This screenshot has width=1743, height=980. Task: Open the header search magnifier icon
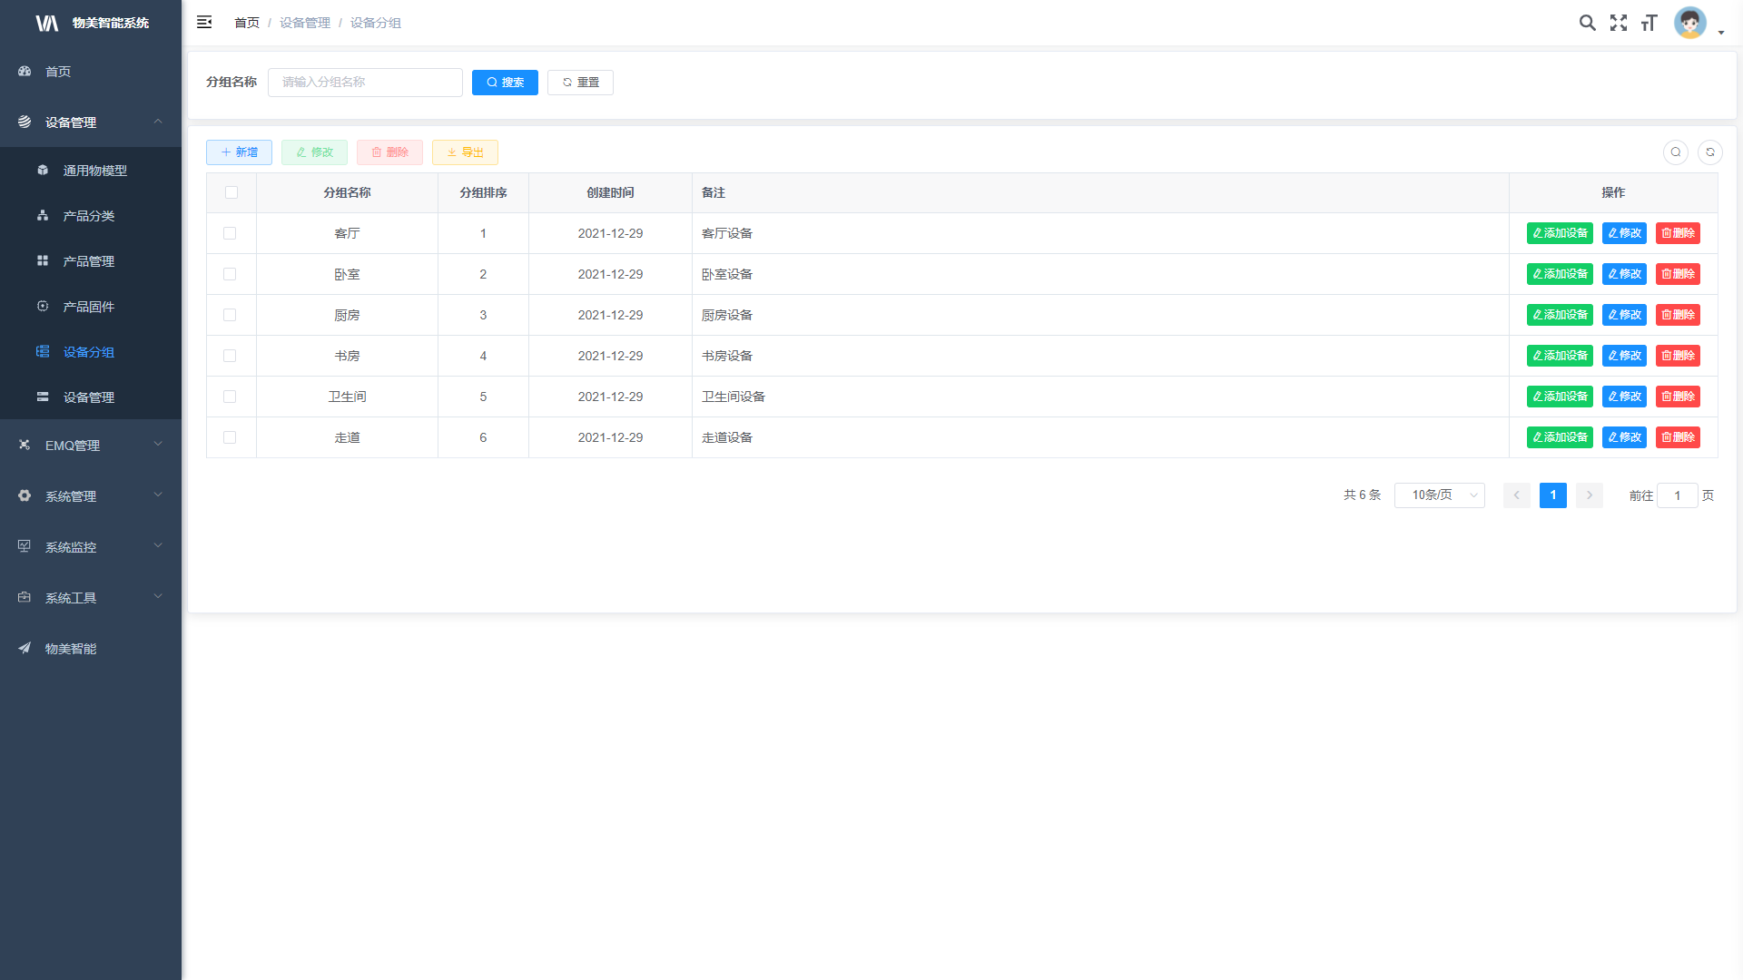coord(1587,23)
